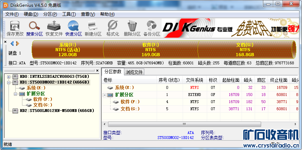
Task: Open the 搜索分区 search partition tool
Action: click(x=34, y=28)
